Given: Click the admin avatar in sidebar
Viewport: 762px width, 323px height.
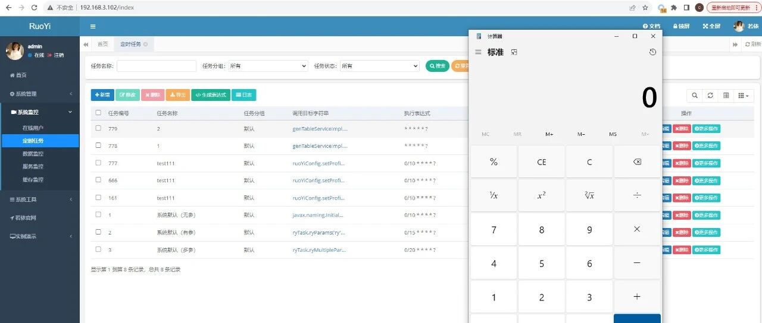Looking at the screenshot, I should coord(14,50).
